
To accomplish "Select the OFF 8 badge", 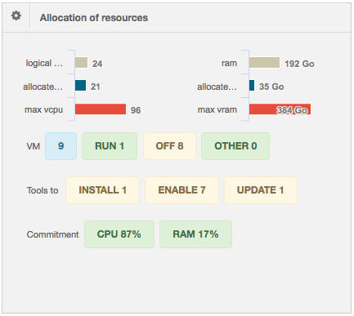I will click(x=169, y=146).
